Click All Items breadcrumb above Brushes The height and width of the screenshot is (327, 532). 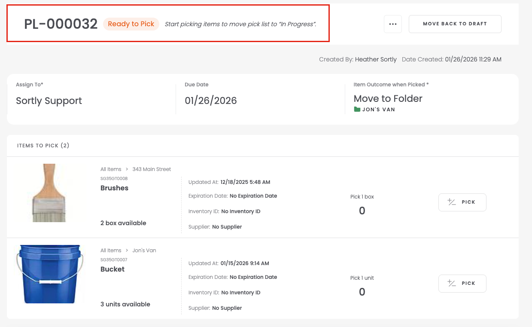111,169
